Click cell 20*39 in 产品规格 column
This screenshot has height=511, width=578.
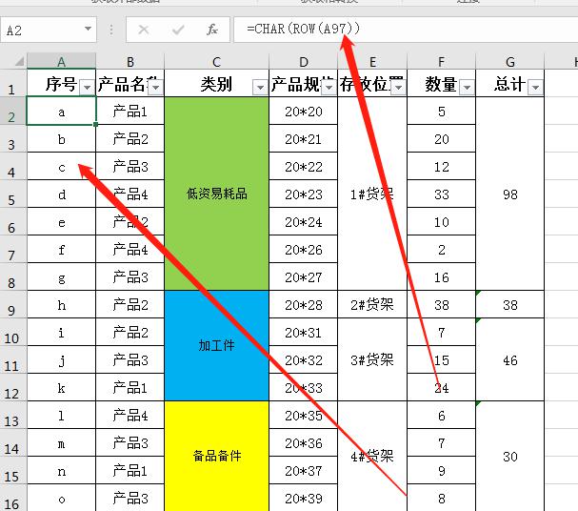[304, 498]
